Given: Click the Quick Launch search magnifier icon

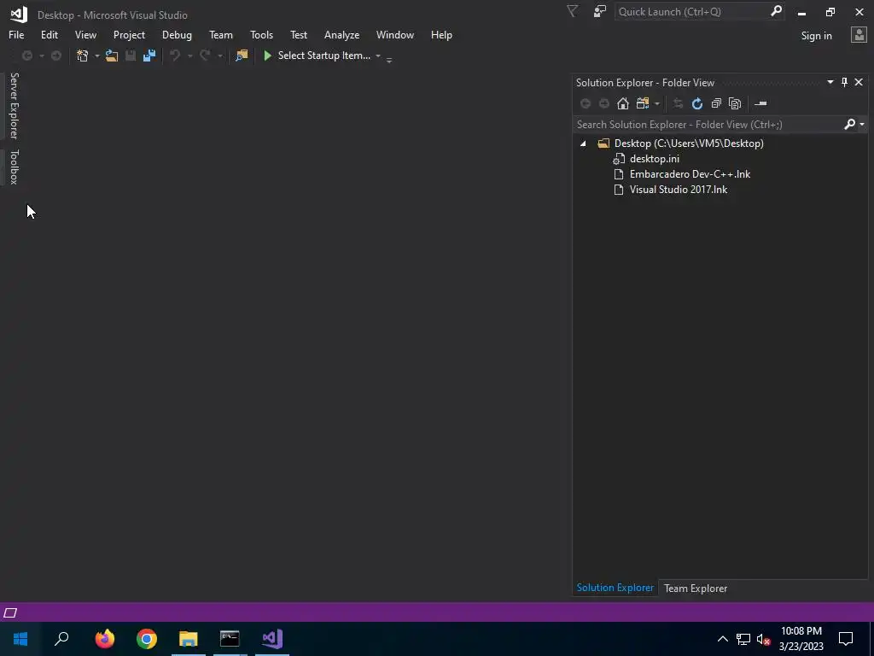Looking at the screenshot, I should [x=776, y=11].
